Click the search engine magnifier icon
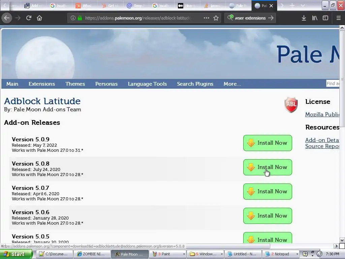Viewport: 345px width, 259px height. [x=230, y=18]
